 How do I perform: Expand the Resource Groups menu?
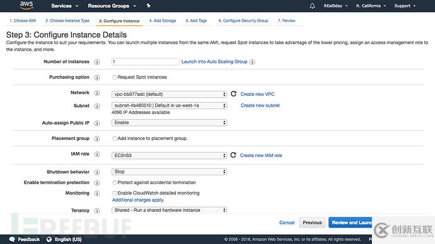click(x=112, y=6)
